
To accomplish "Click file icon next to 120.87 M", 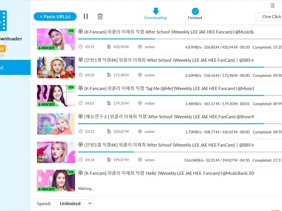I will [109, 131].
